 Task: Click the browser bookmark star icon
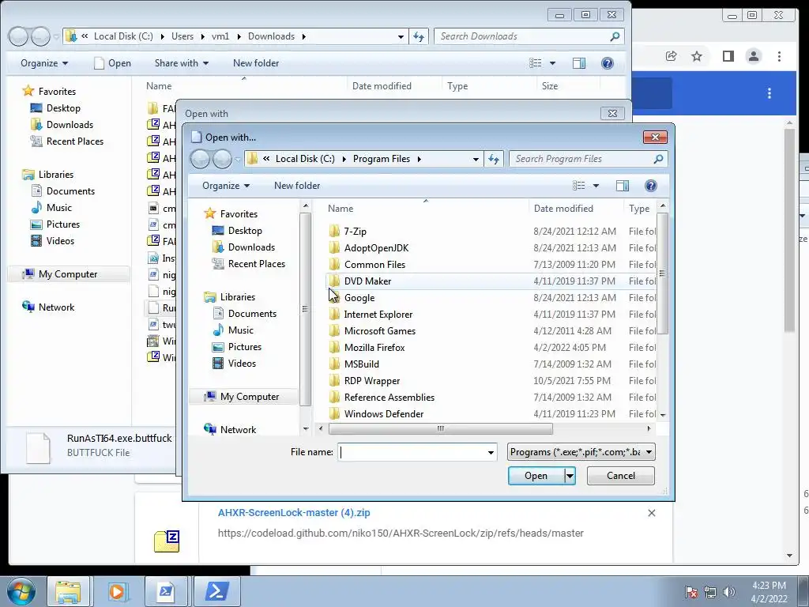point(697,56)
